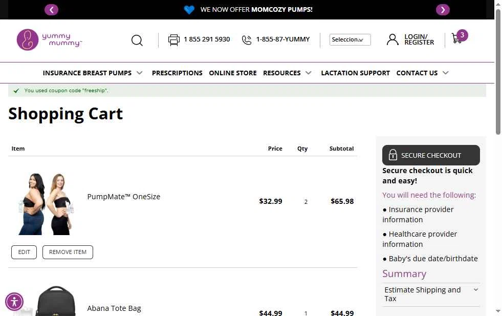The image size is (502, 316).
Task: Click the Subtotal column header
Action: pos(341,149)
